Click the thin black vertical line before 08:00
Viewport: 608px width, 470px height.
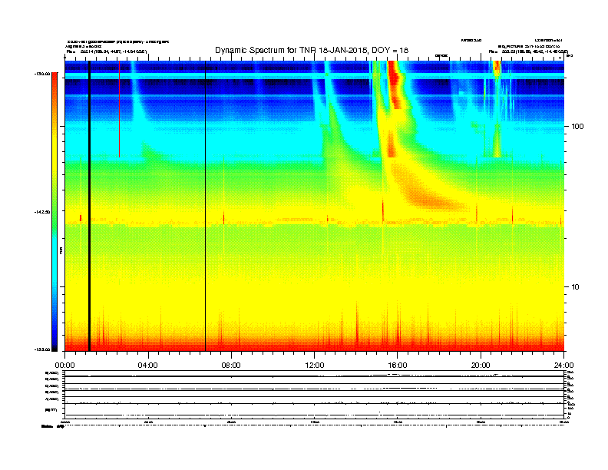tap(205, 206)
